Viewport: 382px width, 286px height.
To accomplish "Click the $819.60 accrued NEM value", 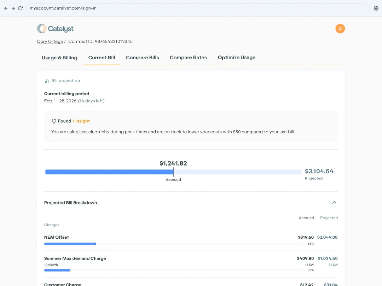I will pyautogui.click(x=306, y=237).
